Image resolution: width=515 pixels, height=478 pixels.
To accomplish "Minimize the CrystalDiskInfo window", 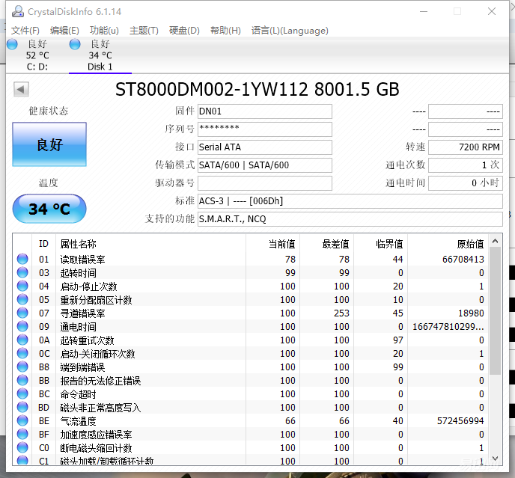I will tap(424, 11).
